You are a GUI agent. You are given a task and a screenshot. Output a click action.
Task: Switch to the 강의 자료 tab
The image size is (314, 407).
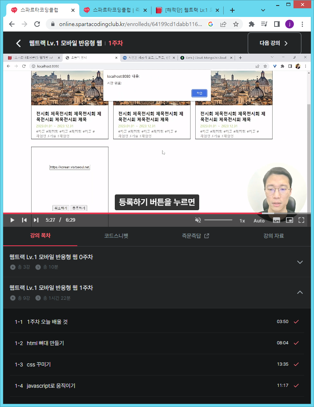coord(273,236)
